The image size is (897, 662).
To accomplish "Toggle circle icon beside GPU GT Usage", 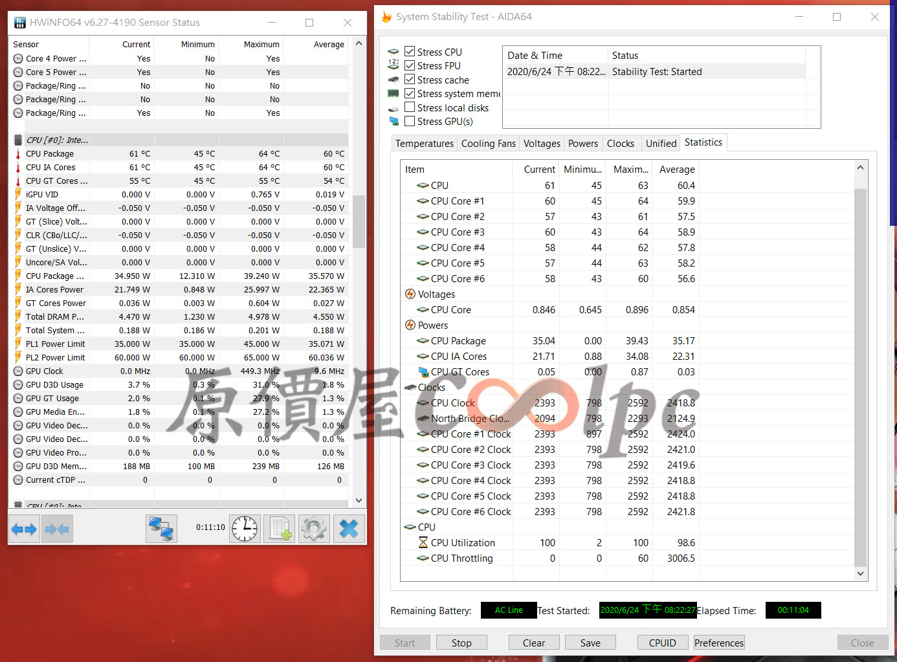I will (x=18, y=399).
